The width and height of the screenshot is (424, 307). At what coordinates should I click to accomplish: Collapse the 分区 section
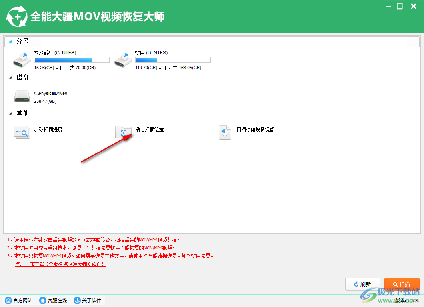click(10, 42)
